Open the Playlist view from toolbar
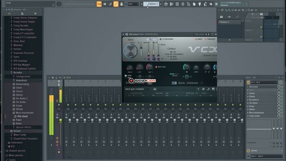 (166, 4)
